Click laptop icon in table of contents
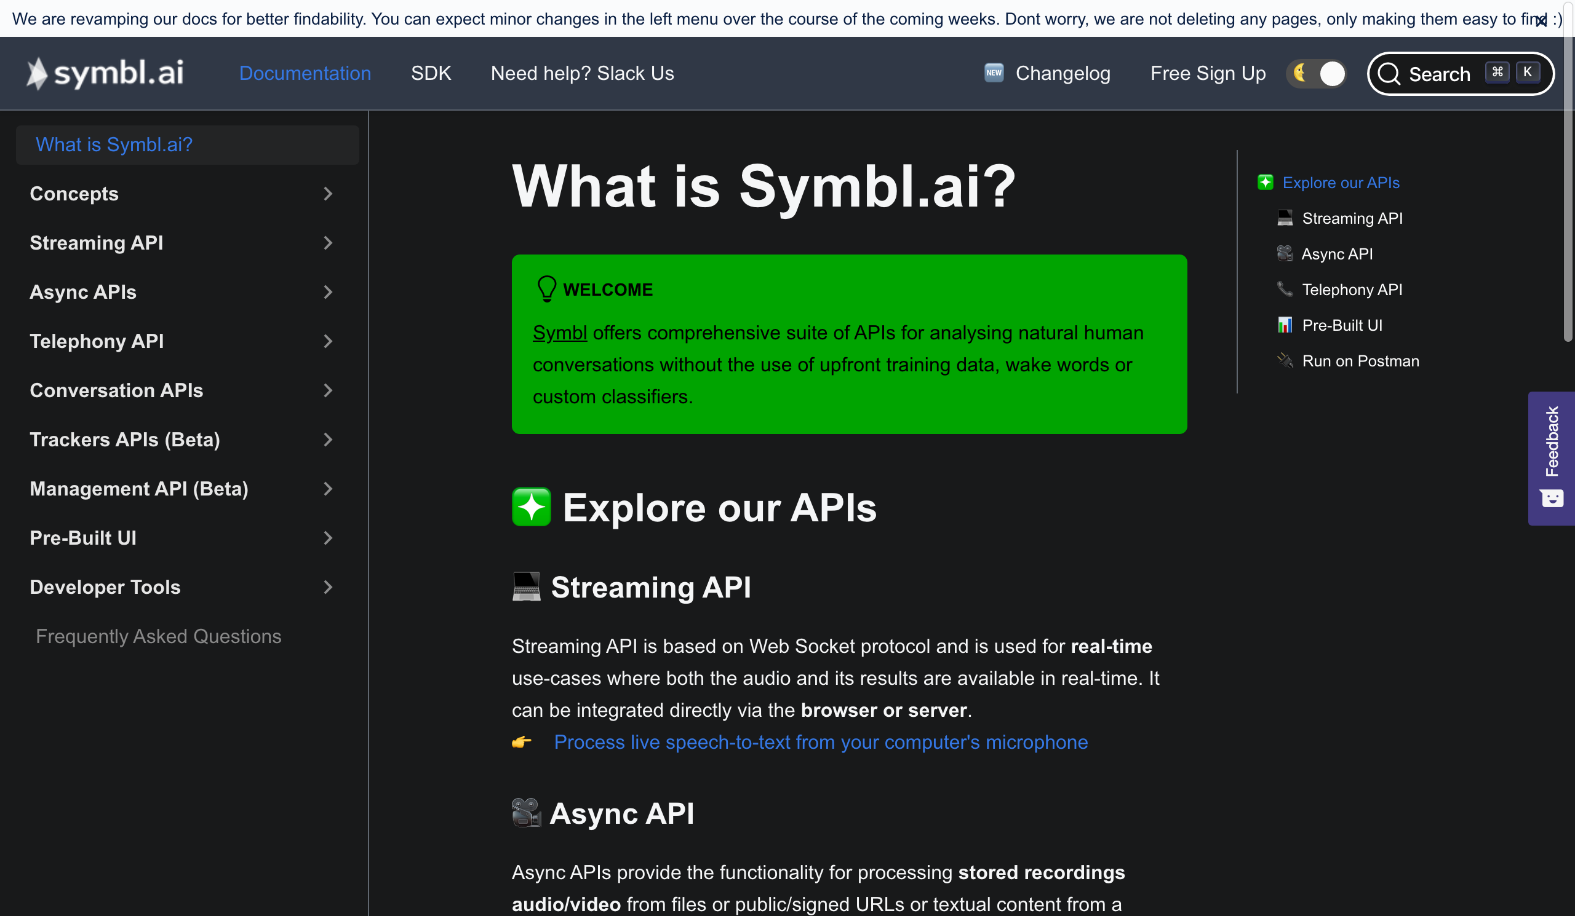This screenshot has height=916, width=1575. (x=1285, y=217)
